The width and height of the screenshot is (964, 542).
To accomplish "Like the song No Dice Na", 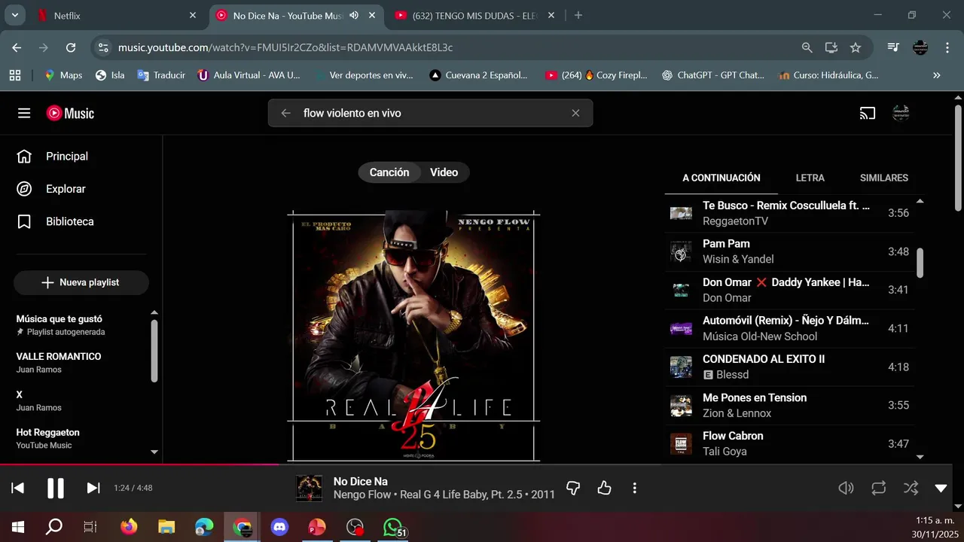I will pyautogui.click(x=604, y=488).
